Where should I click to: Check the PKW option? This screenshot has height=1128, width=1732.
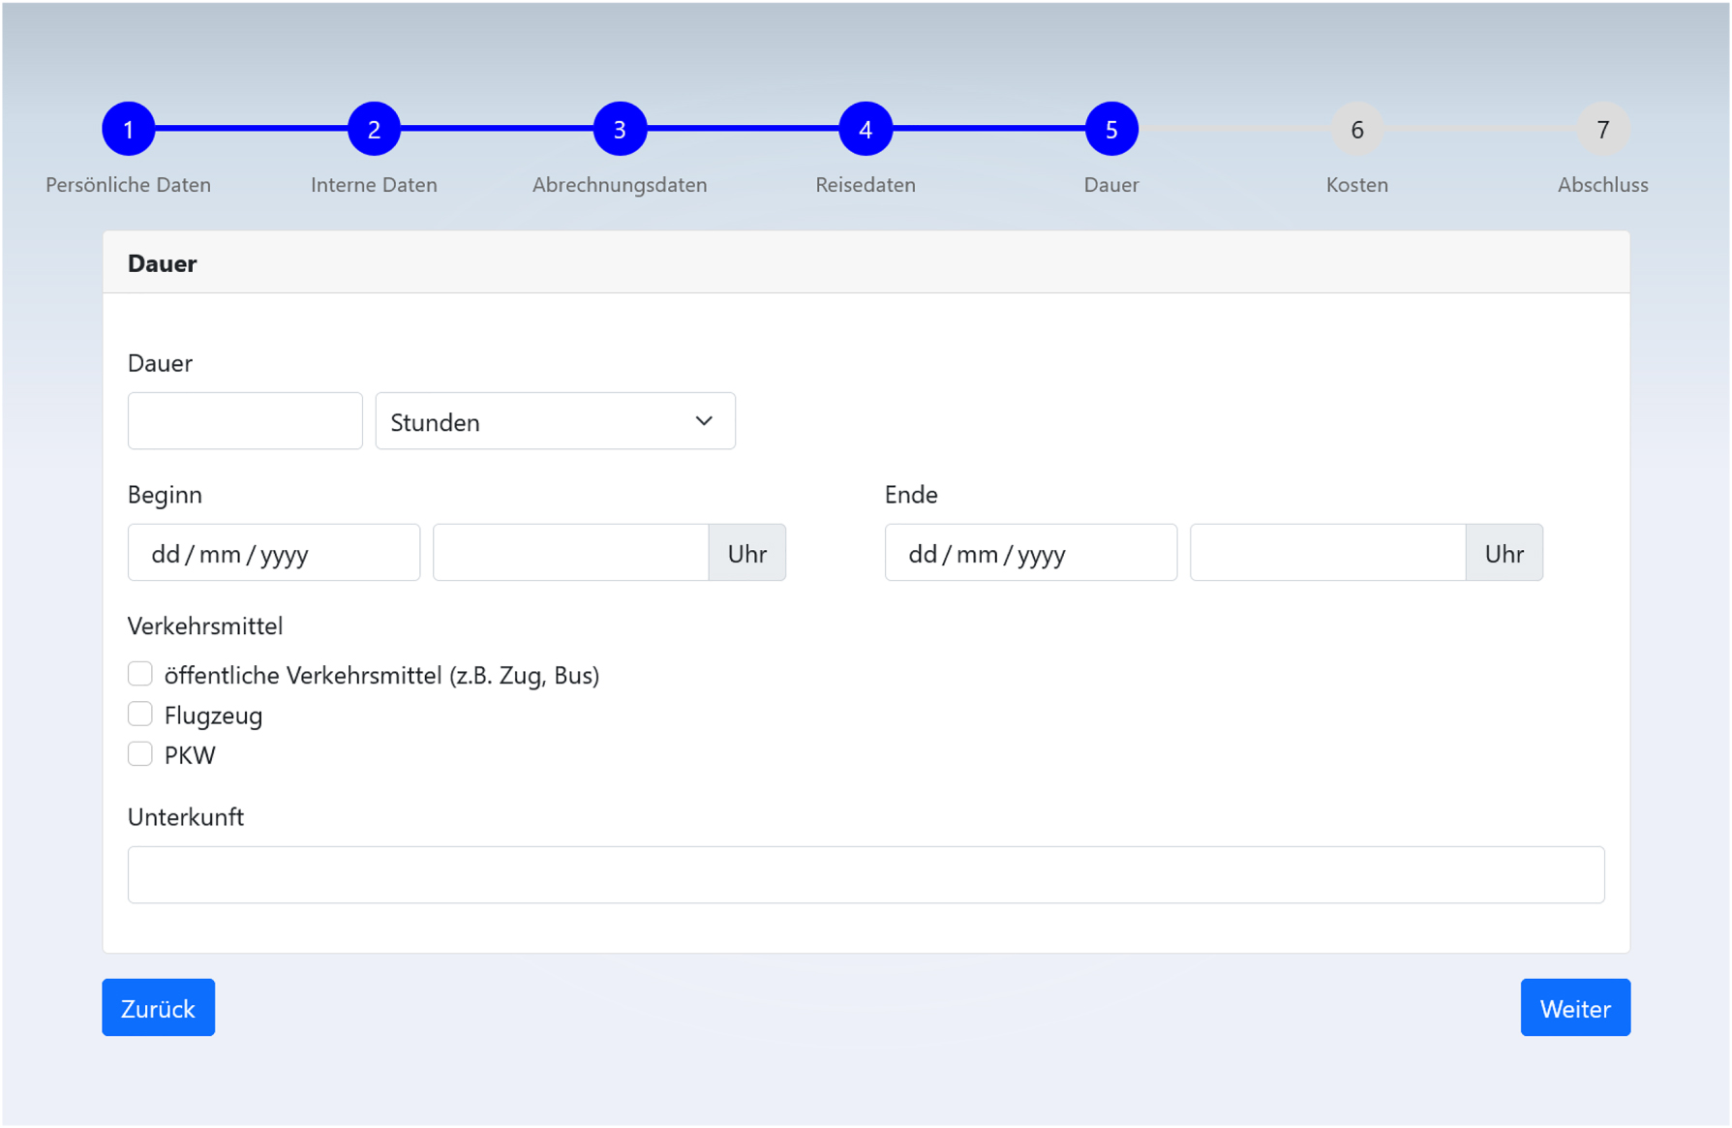pos(139,753)
